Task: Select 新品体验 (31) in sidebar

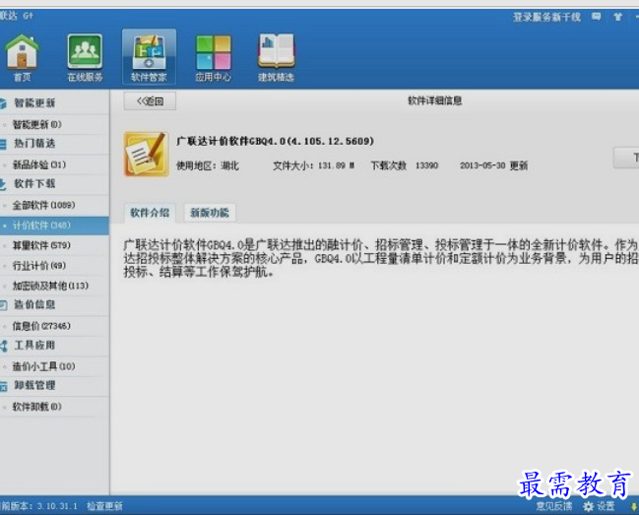Action: click(54, 164)
